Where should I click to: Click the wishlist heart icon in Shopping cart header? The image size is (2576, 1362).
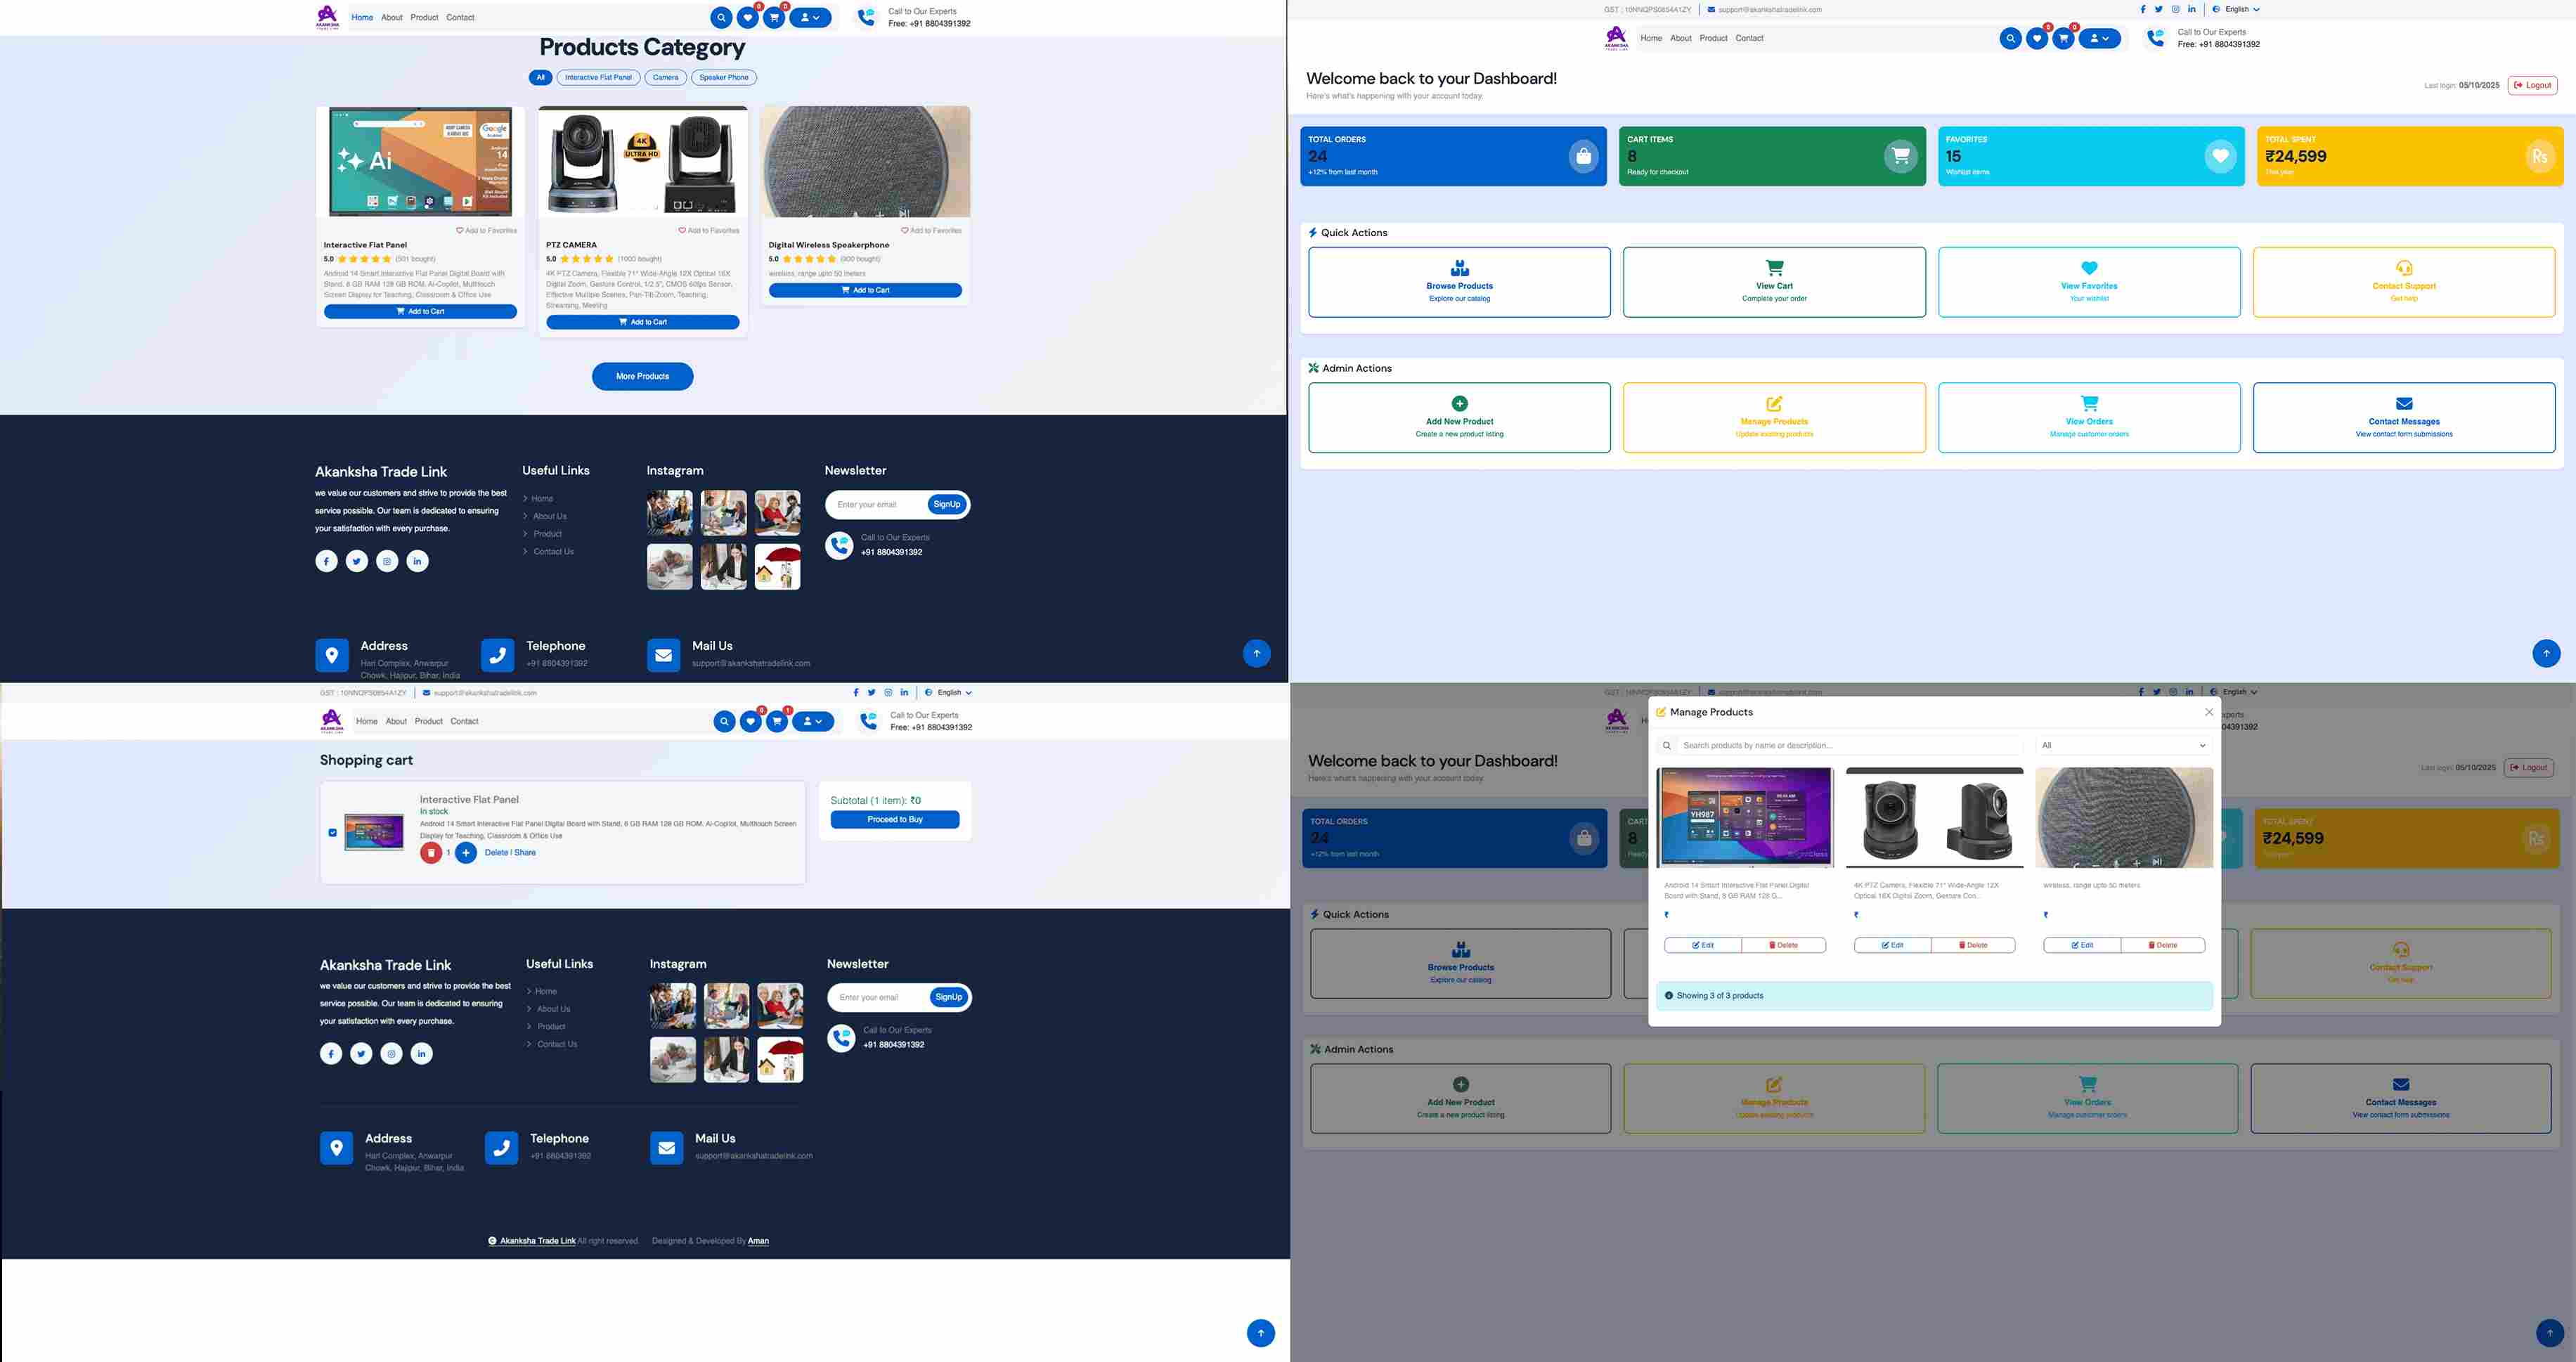(750, 722)
